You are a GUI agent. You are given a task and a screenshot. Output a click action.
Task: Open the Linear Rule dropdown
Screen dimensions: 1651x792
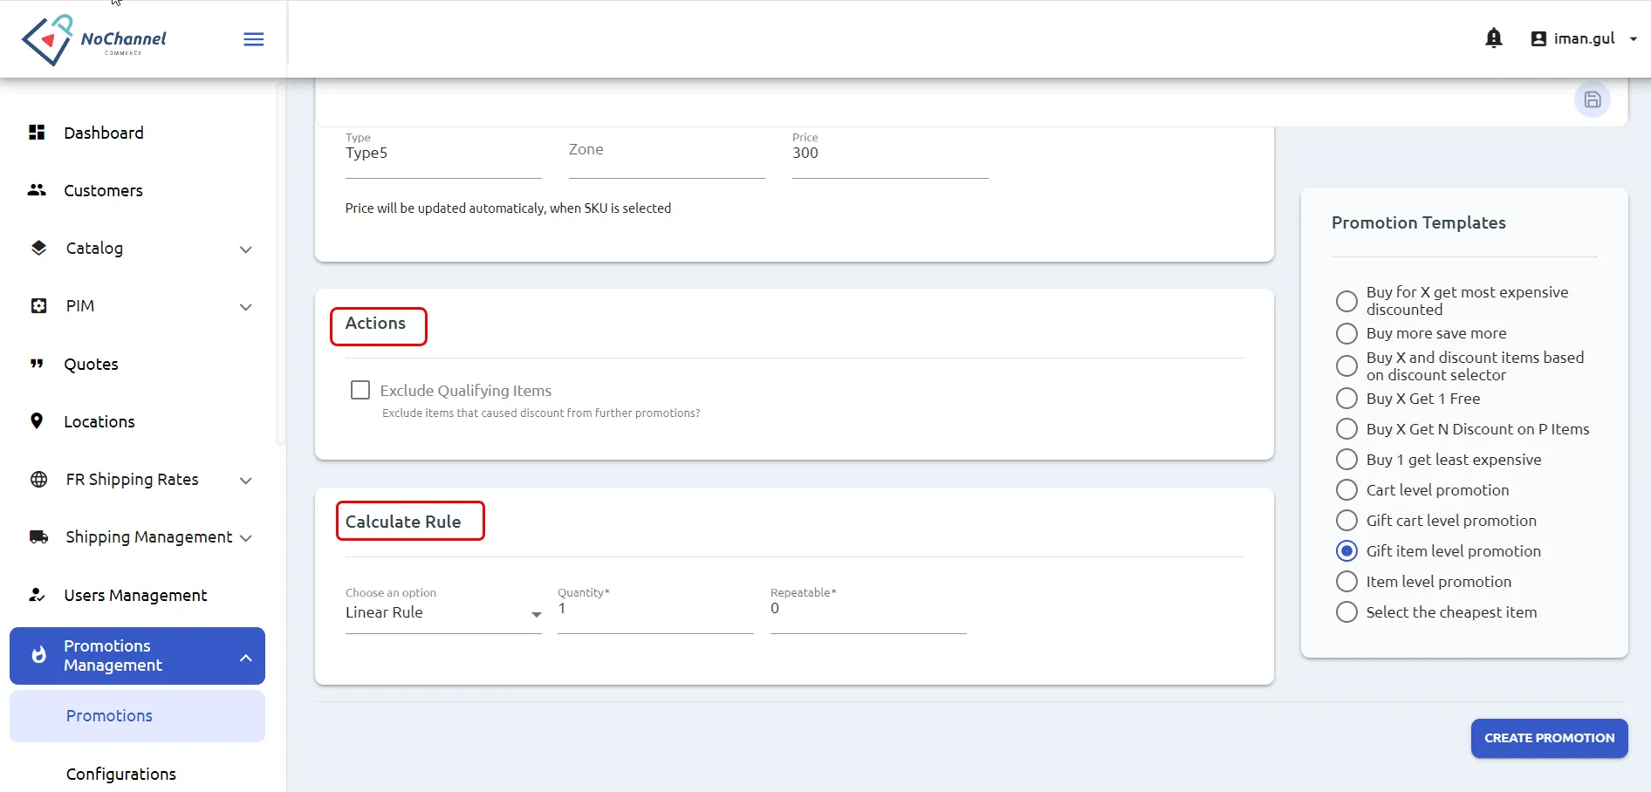pos(443,612)
